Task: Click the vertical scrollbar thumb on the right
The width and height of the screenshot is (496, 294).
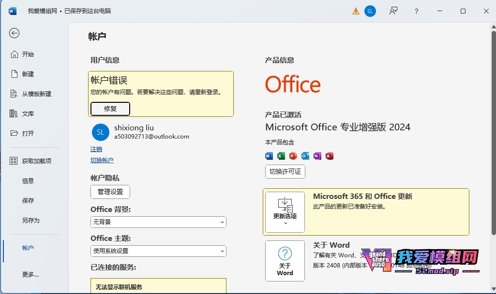Action: (494, 132)
